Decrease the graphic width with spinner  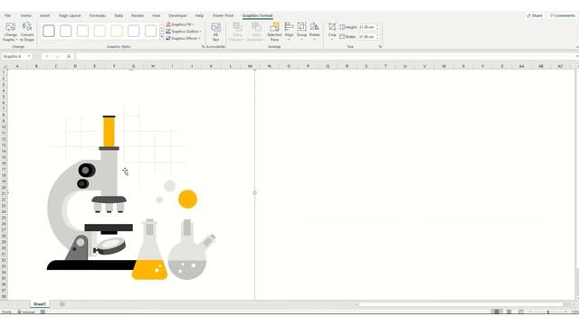377,38
